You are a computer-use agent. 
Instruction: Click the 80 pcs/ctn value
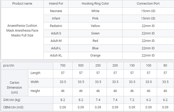point(165,66)
